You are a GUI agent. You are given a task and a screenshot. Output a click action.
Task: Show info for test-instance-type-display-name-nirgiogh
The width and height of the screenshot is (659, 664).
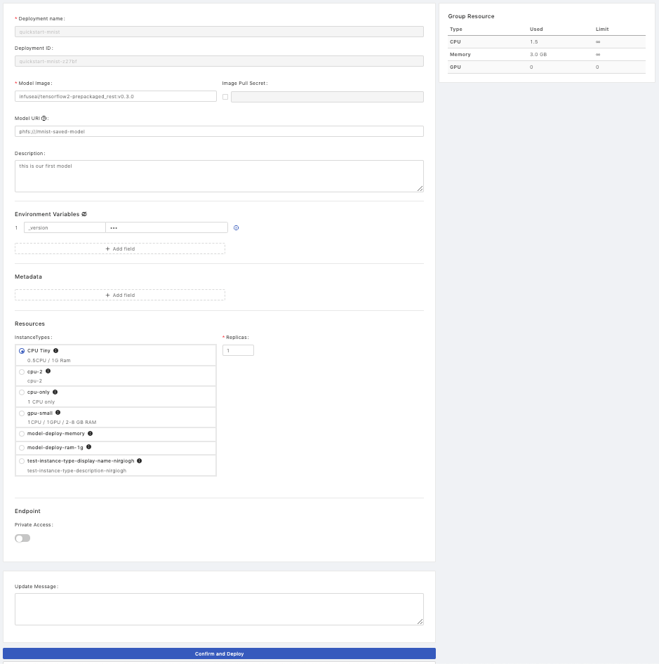coord(140,460)
